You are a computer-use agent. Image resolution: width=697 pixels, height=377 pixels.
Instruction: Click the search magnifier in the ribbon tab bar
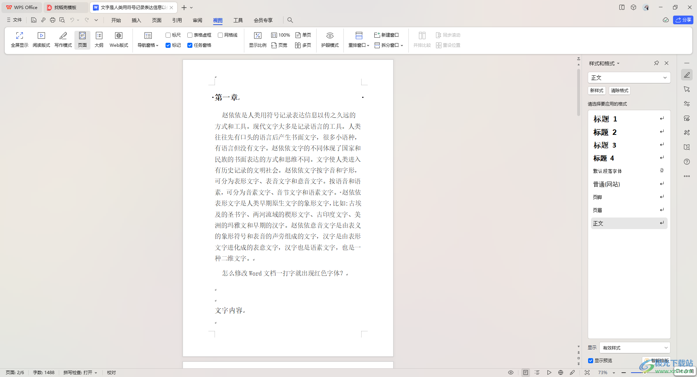click(290, 20)
